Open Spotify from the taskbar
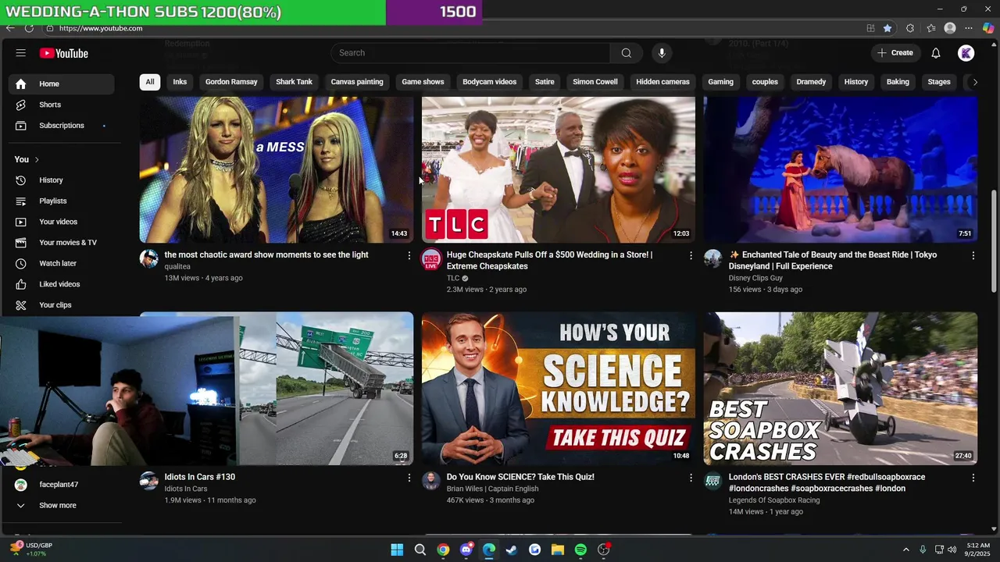1000x562 pixels. pyautogui.click(x=580, y=550)
